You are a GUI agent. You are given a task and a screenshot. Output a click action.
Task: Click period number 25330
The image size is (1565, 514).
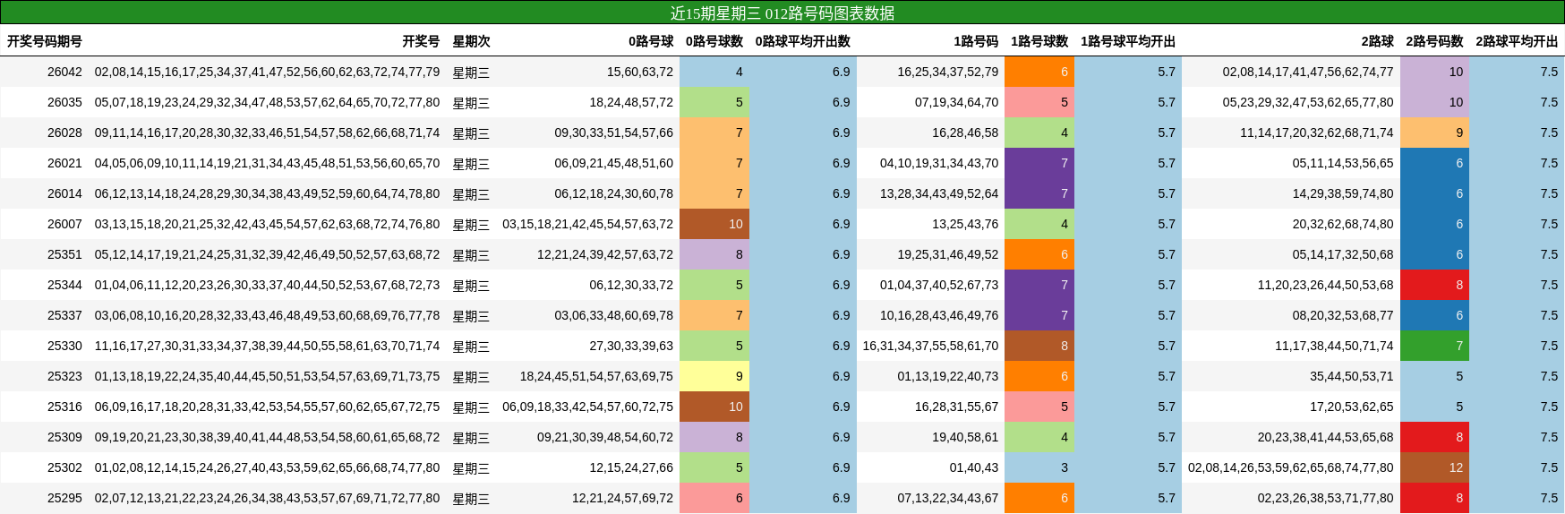(x=64, y=346)
